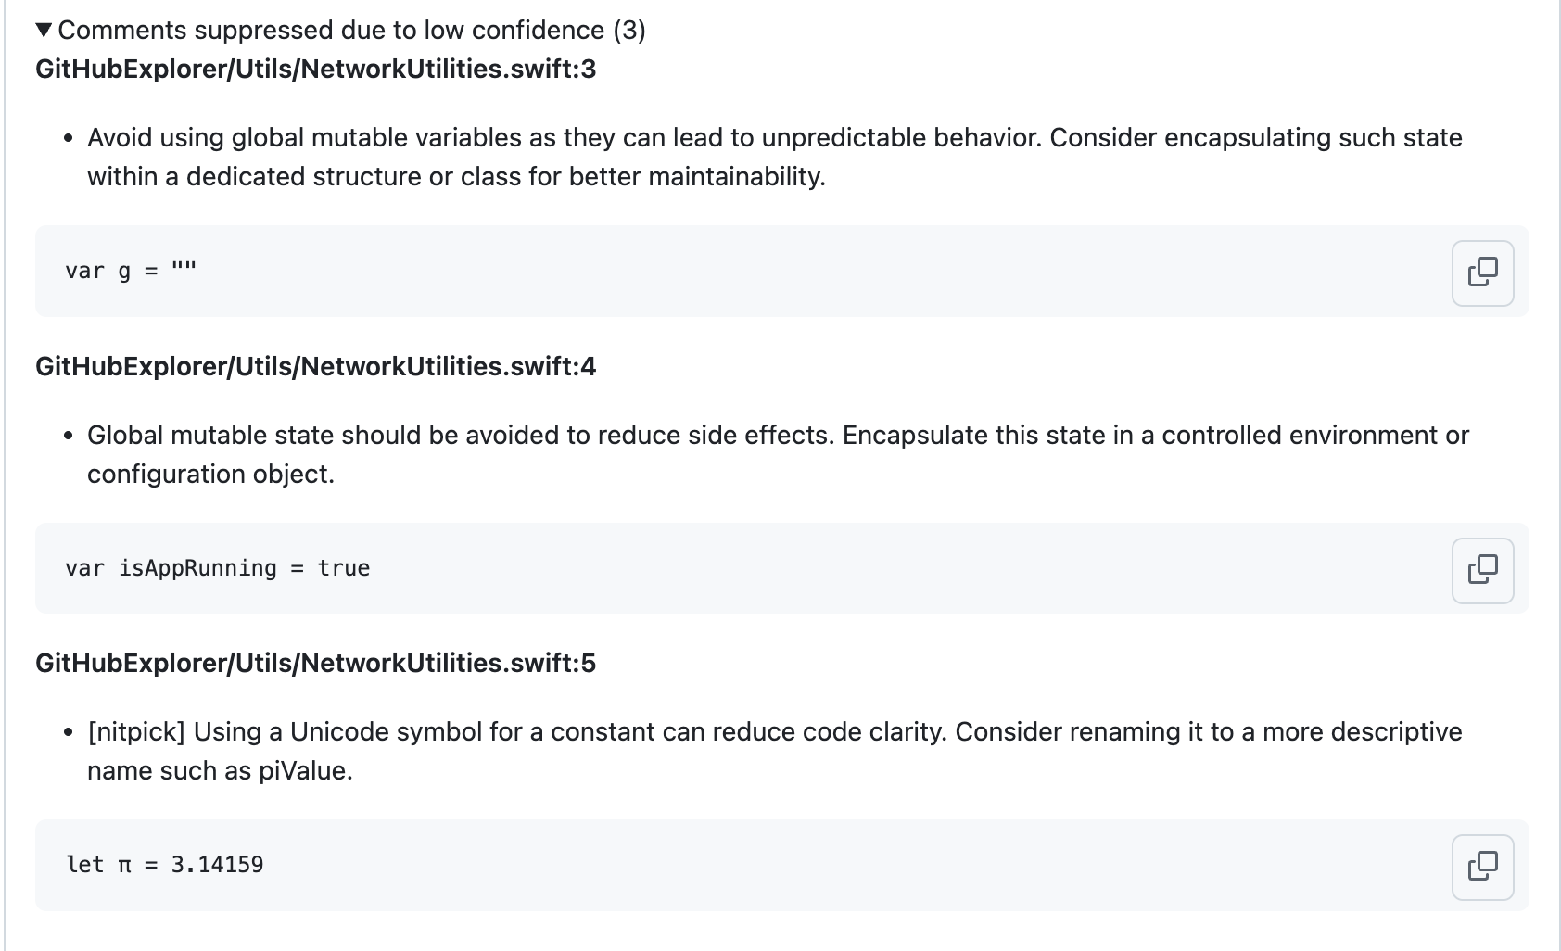The height and width of the screenshot is (951, 1561).
Task: Open the NetworkUtilities.swift:5 file heading
Action: (316, 664)
